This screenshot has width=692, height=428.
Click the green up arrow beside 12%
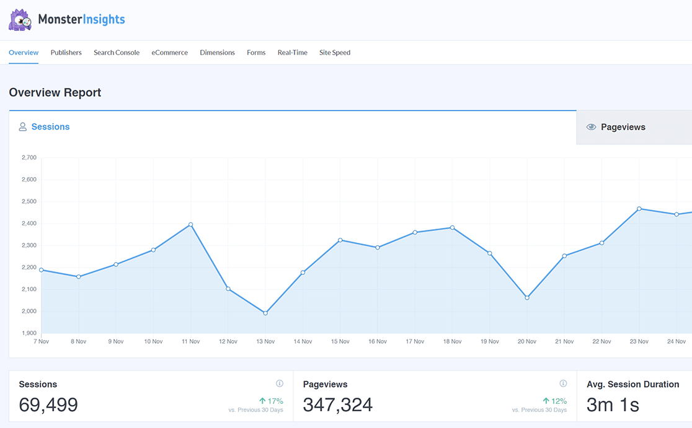[546, 401]
